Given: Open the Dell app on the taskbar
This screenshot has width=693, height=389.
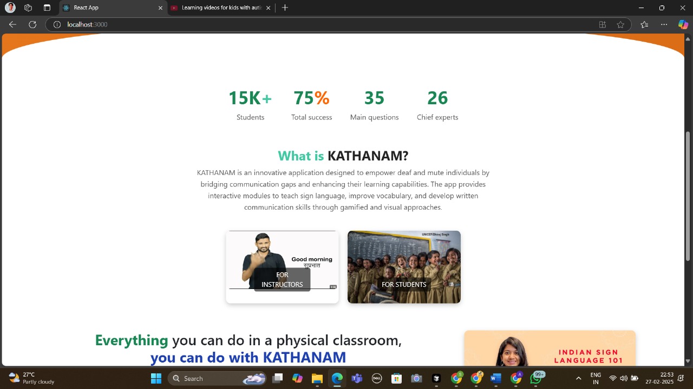Looking at the screenshot, I should (x=377, y=378).
